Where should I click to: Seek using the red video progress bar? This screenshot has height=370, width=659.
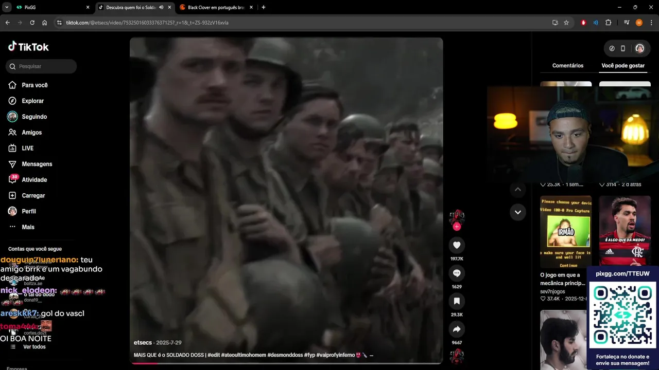tap(286, 363)
